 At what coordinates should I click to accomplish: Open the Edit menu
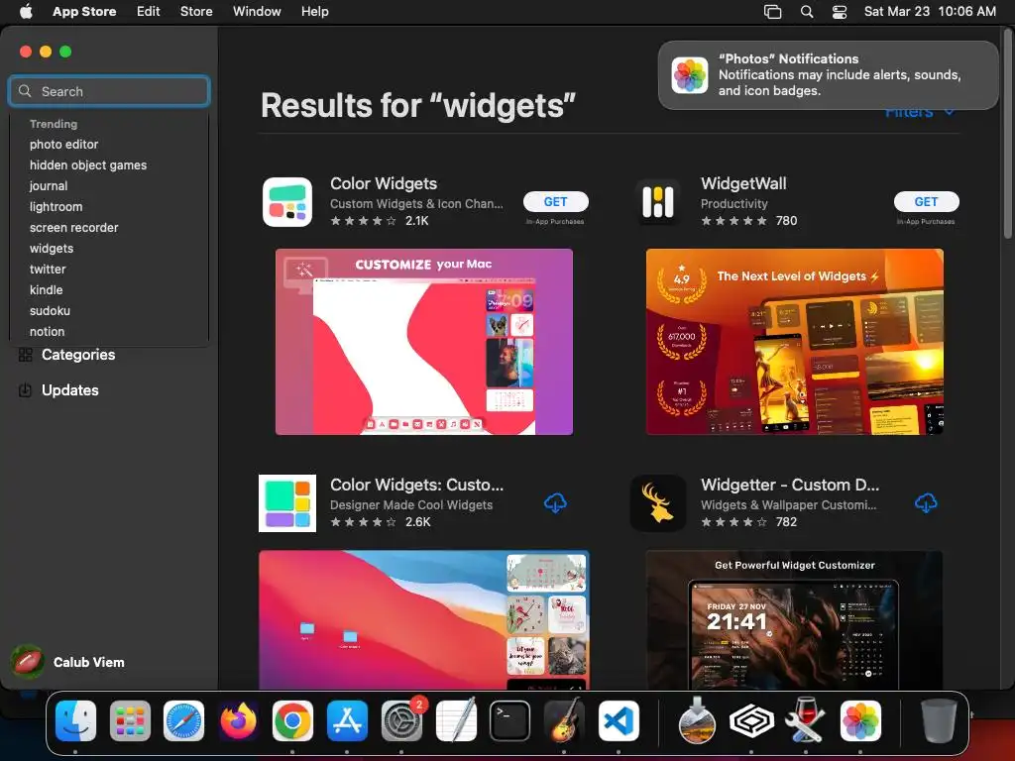pos(149,11)
